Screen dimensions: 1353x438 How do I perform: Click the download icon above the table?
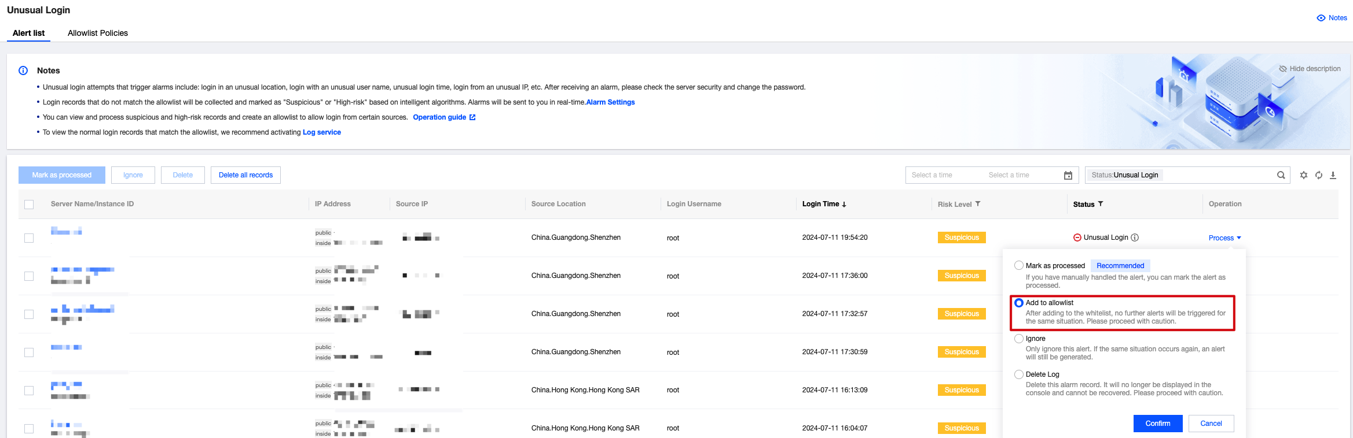click(x=1333, y=175)
